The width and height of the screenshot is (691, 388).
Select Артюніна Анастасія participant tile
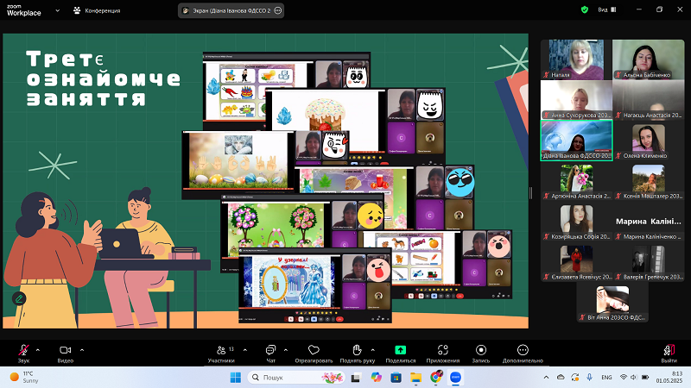(576, 181)
